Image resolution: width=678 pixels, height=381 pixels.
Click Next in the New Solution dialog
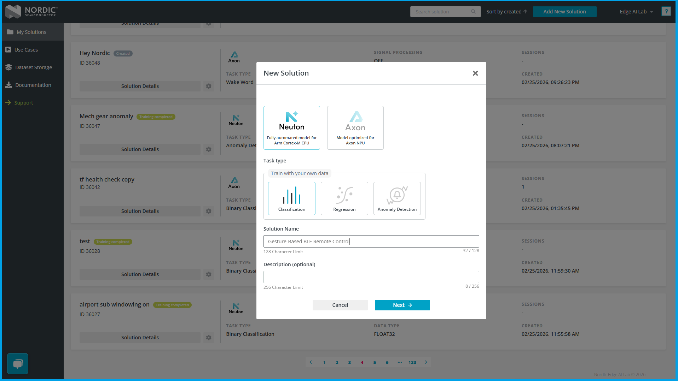tap(402, 305)
